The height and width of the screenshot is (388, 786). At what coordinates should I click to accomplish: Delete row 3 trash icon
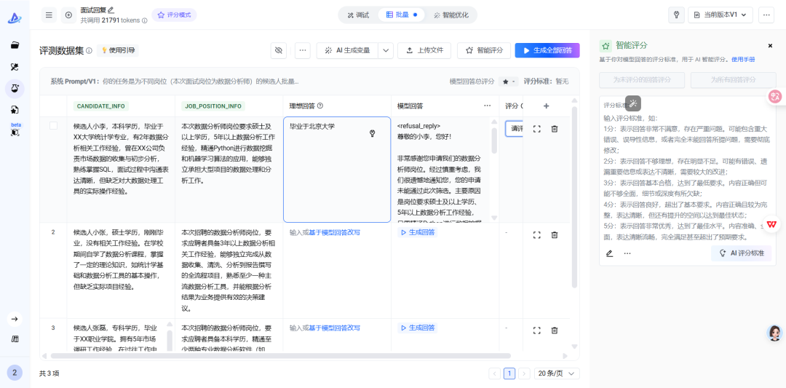click(x=555, y=330)
